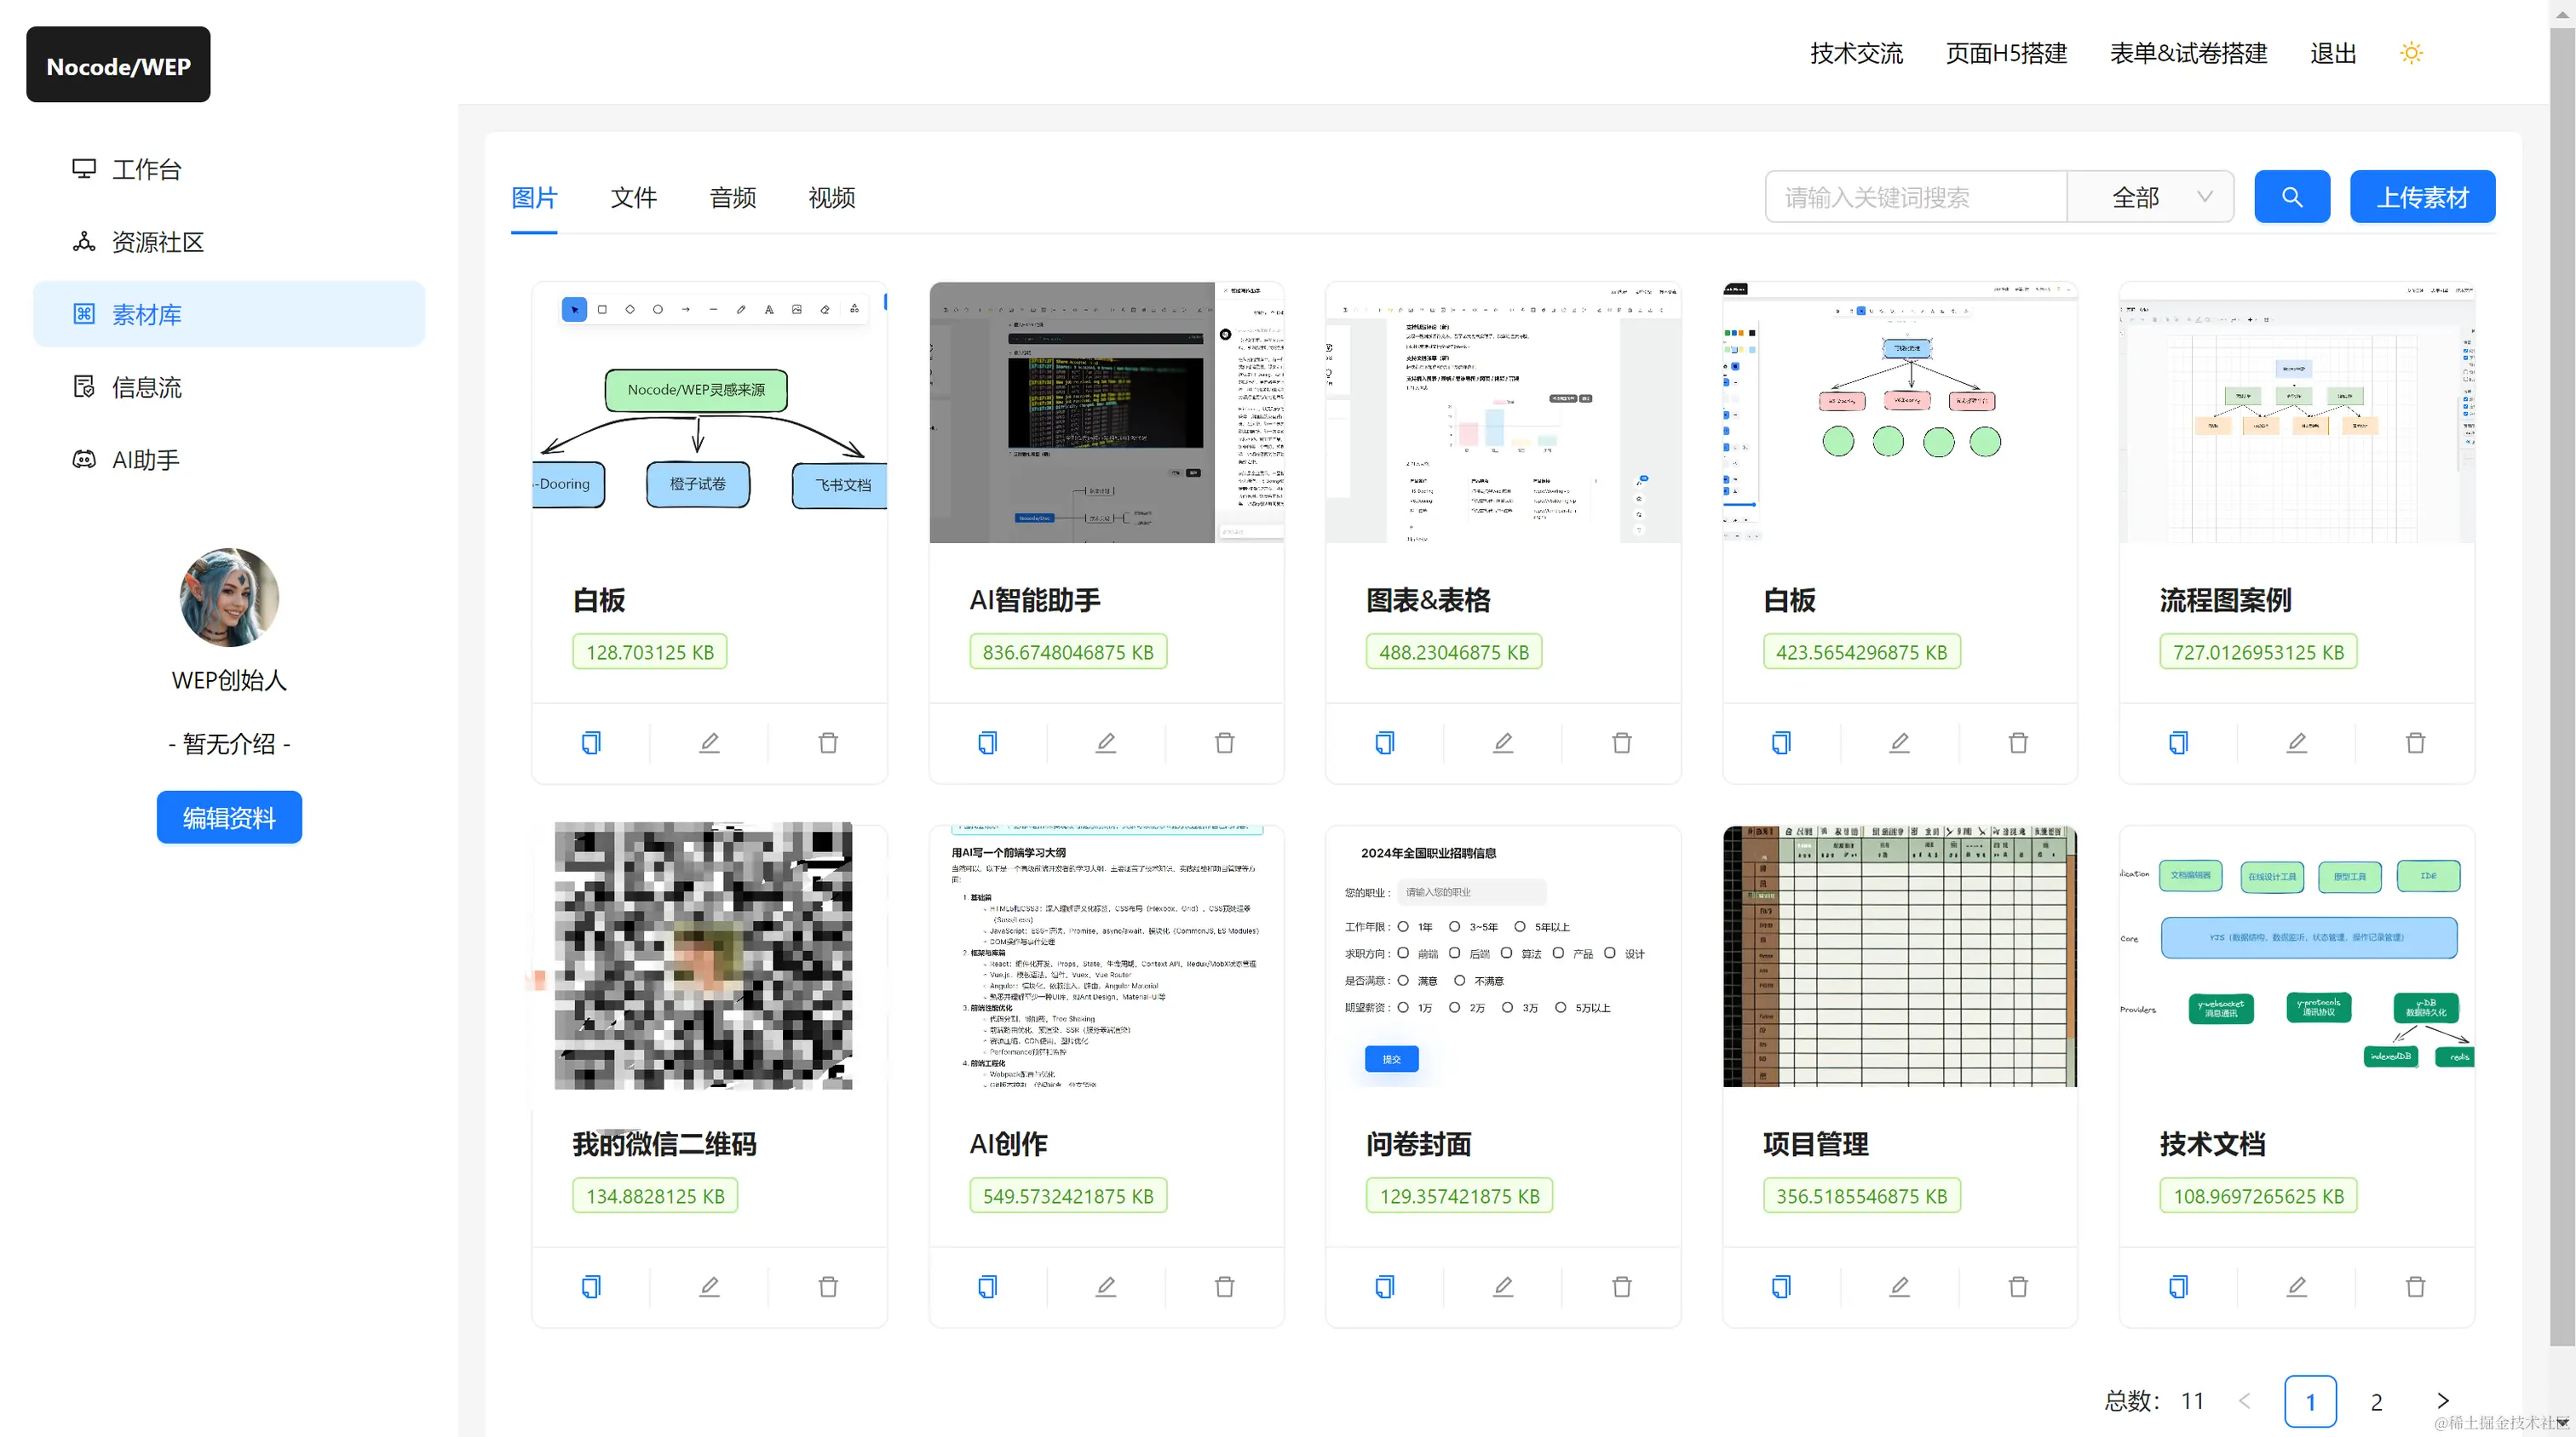Delete the 流程图案例 card
The height and width of the screenshot is (1437, 2576).
(2416, 742)
